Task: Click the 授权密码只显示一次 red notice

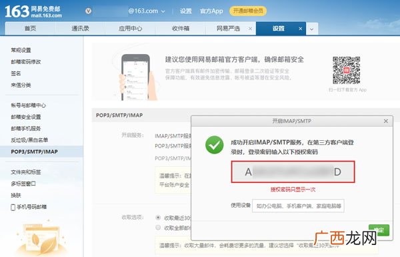Action: pyautogui.click(x=293, y=190)
